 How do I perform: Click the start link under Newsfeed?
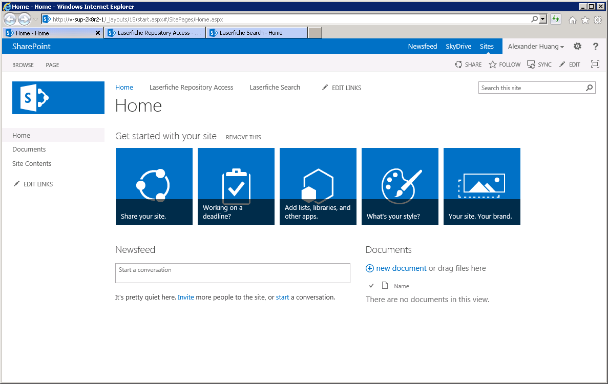(282, 297)
